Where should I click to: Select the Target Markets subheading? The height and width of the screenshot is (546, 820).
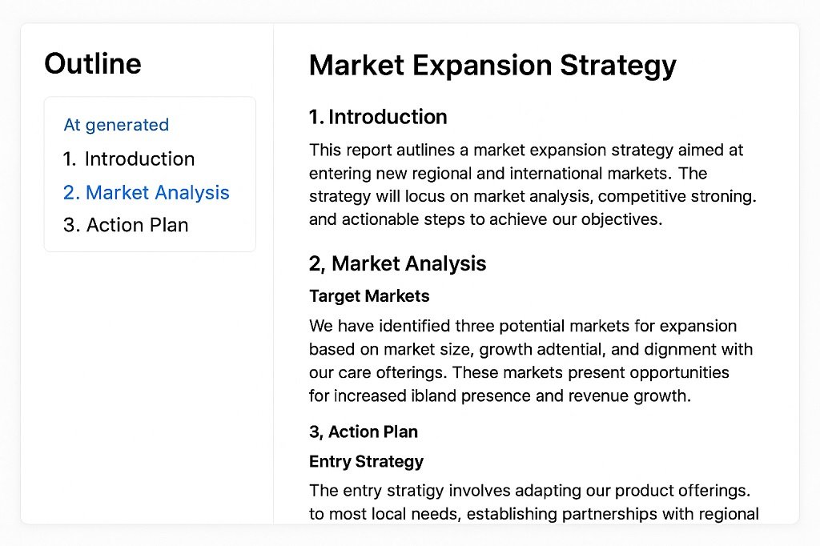(369, 296)
